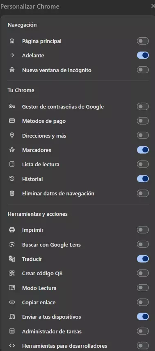Turn off the Marcadores toggle
Screen dimensions: 155x351
tap(143, 150)
